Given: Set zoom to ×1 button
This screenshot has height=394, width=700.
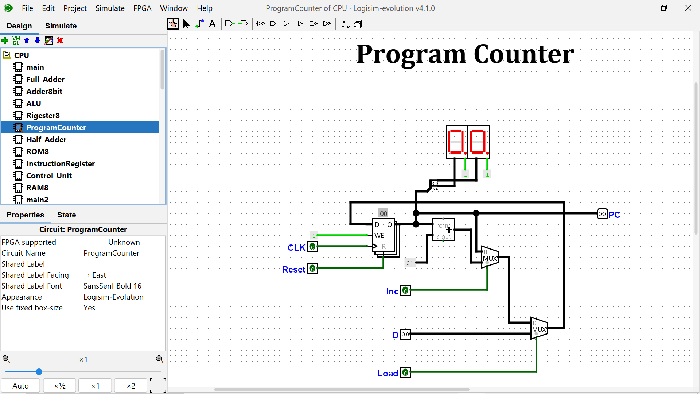Looking at the screenshot, I should [95, 386].
